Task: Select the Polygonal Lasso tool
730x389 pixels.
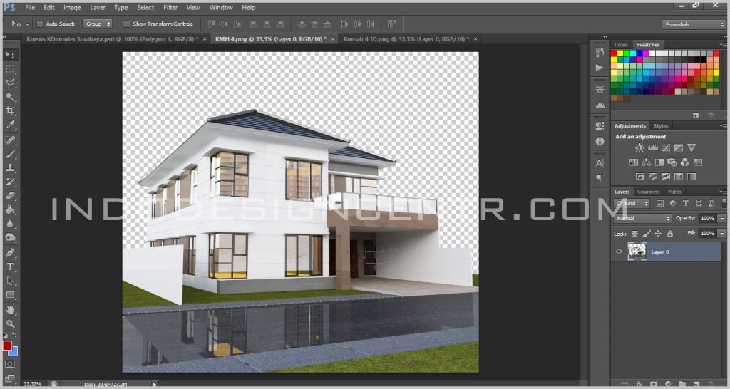Action: (x=10, y=83)
